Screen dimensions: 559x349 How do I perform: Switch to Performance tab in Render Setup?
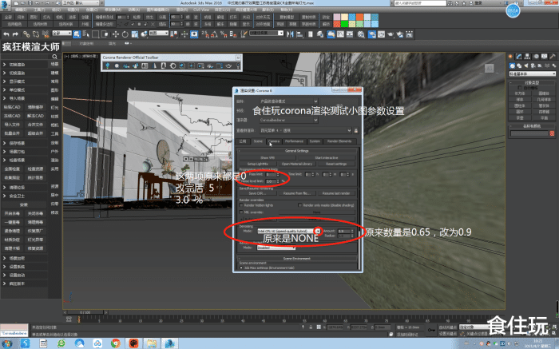[294, 141]
